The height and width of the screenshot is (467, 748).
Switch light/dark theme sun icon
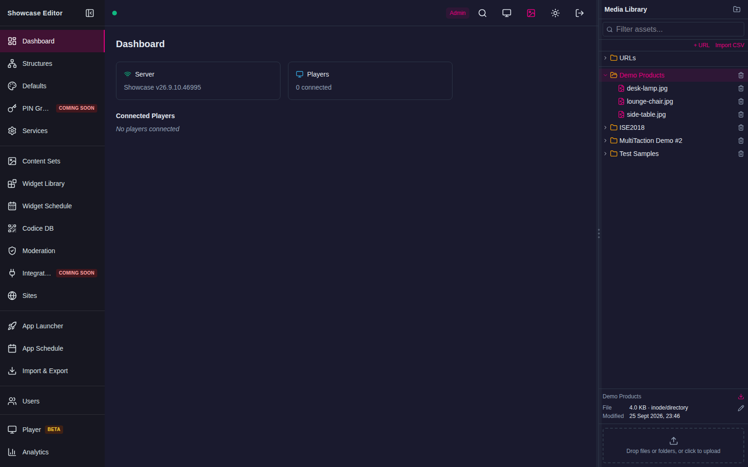555,13
